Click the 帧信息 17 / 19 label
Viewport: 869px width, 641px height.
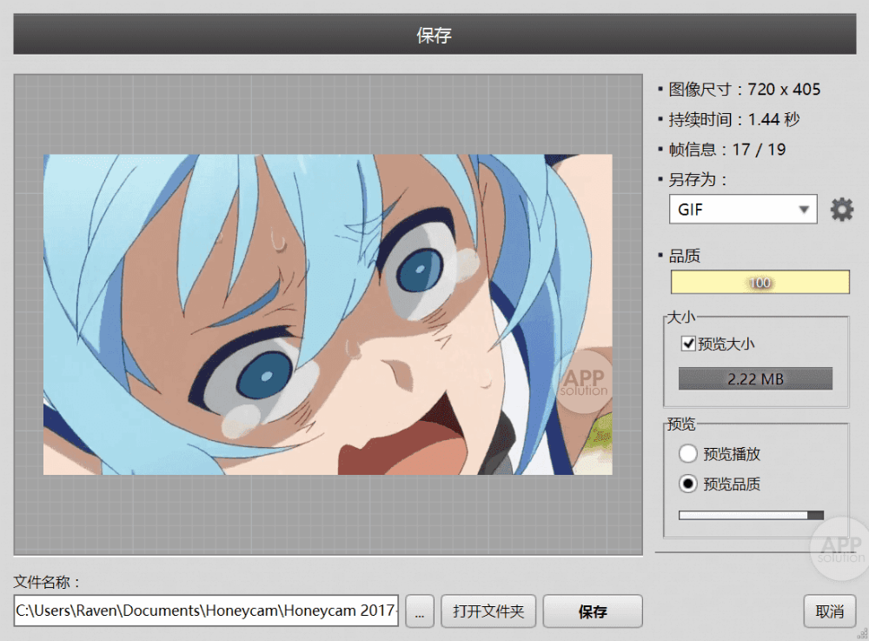pos(726,150)
